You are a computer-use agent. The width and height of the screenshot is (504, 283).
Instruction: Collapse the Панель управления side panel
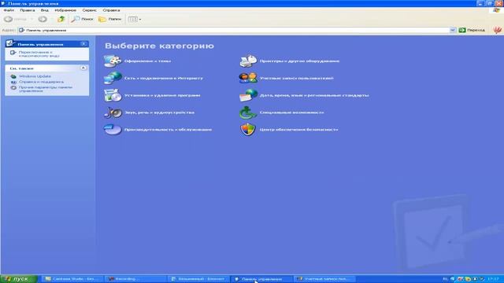(83, 44)
